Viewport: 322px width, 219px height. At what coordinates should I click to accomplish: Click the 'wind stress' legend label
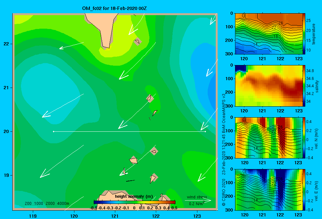tap(197, 197)
